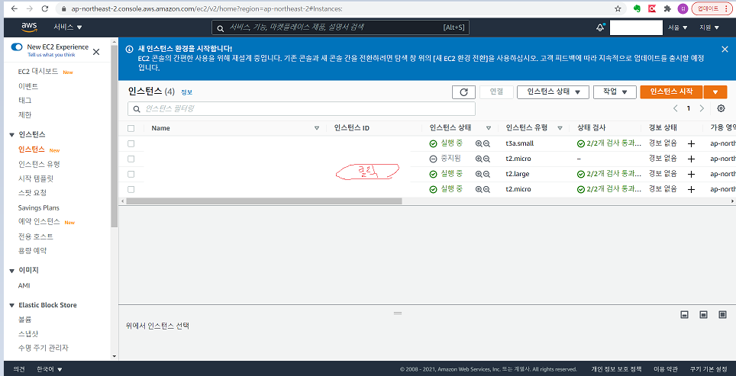Click the AWS logo home icon
The height and width of the screenshot is (376, 736).
click(x=29, y=27)
